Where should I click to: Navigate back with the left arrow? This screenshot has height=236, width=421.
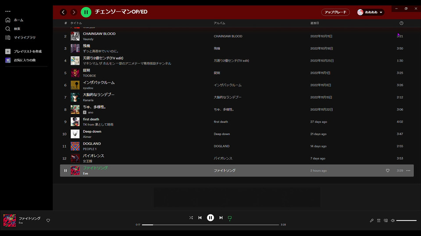63,12
